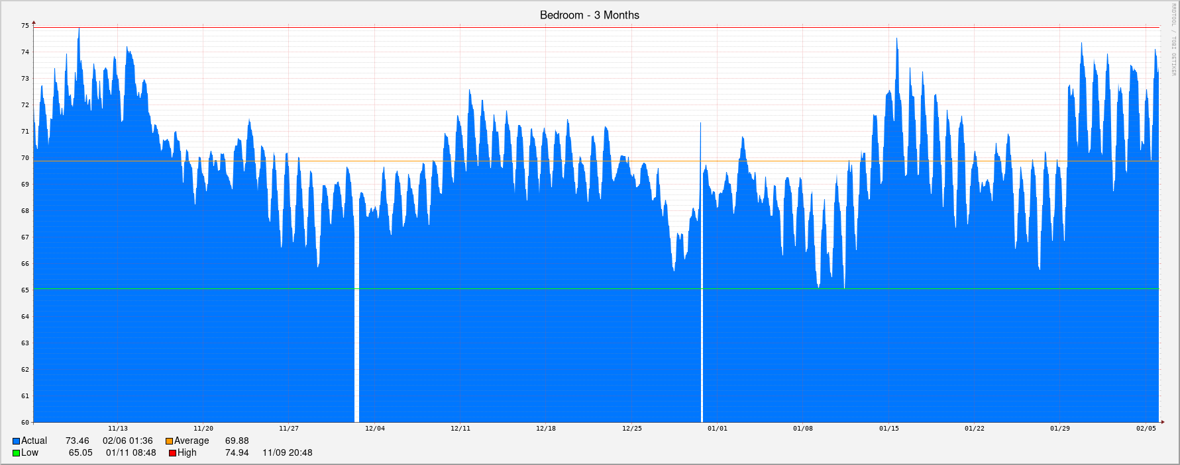Click the red High legend swatch

(x=172, y=453)
